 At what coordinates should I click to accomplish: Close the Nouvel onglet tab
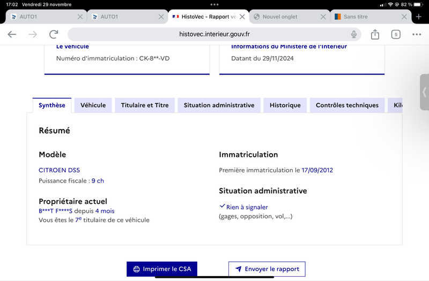click(x=323, y=17)
